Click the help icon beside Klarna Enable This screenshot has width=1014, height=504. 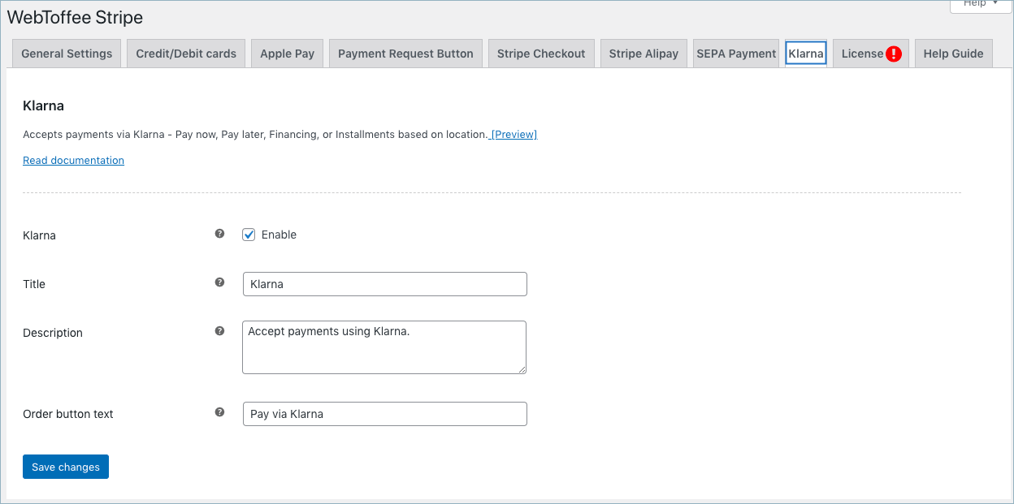click(x=219, y=233)
